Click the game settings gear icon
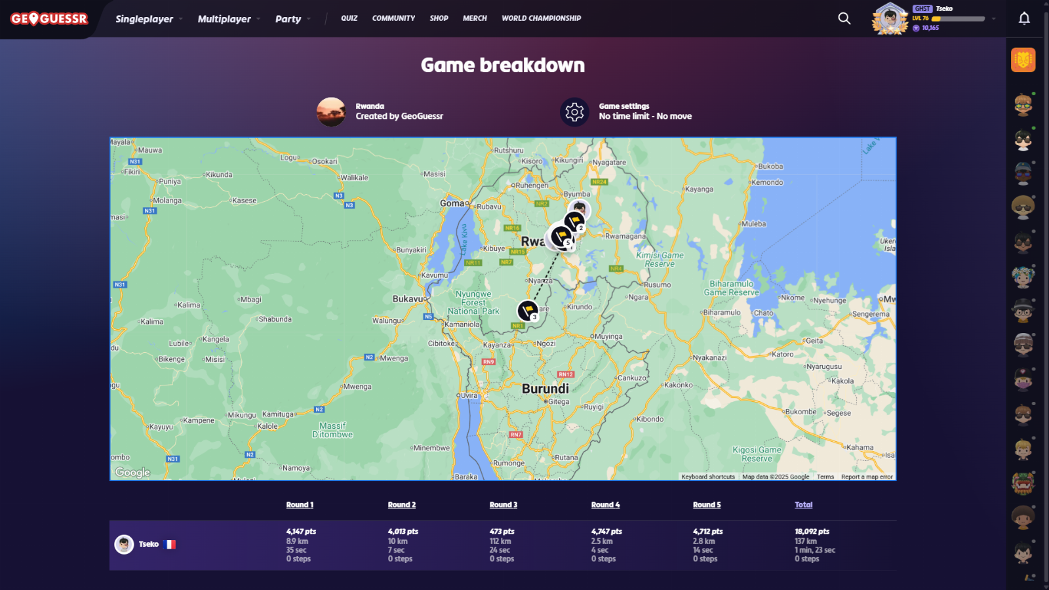 pyautogui.click(x=574, y=112)
